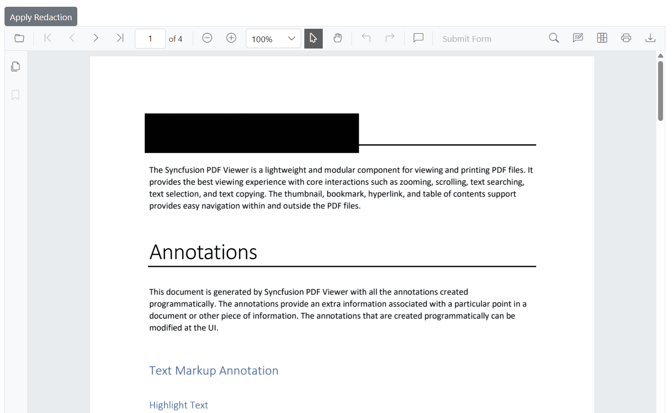Search for text in the PDF
The width and height of the screenshot is (672, 413).
tap(554, 38)
